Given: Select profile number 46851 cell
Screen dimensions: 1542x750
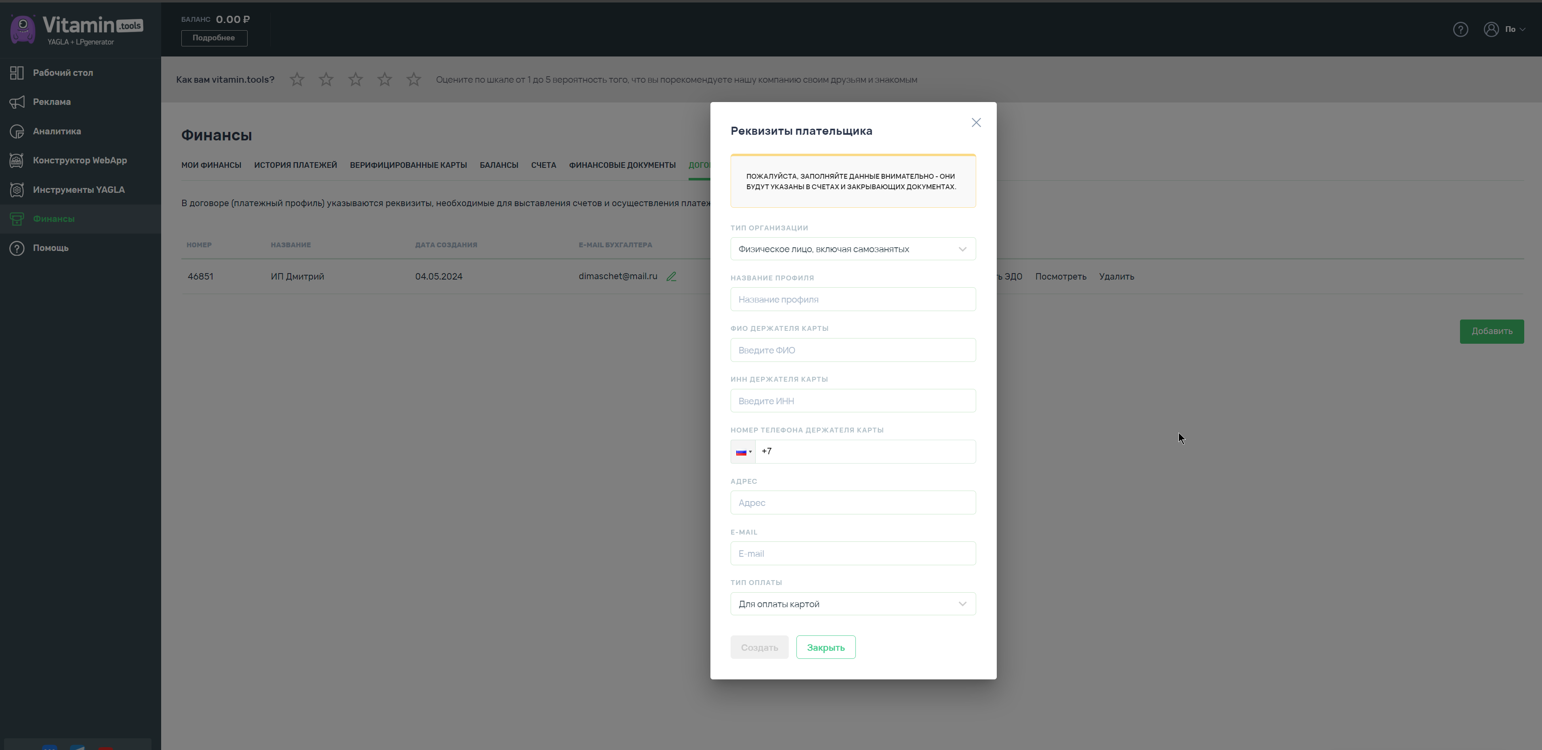Looking at the screenshot, I should point(201,276).
